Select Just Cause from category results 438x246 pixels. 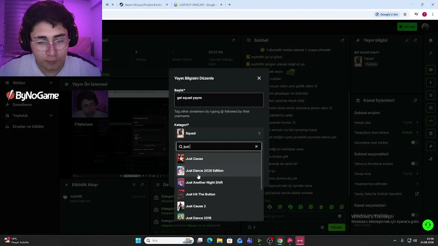[x=219, y=159]
